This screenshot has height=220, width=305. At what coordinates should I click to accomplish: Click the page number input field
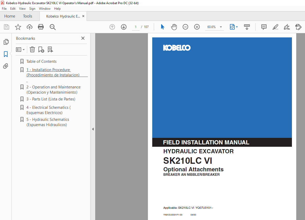coord(135,27)
